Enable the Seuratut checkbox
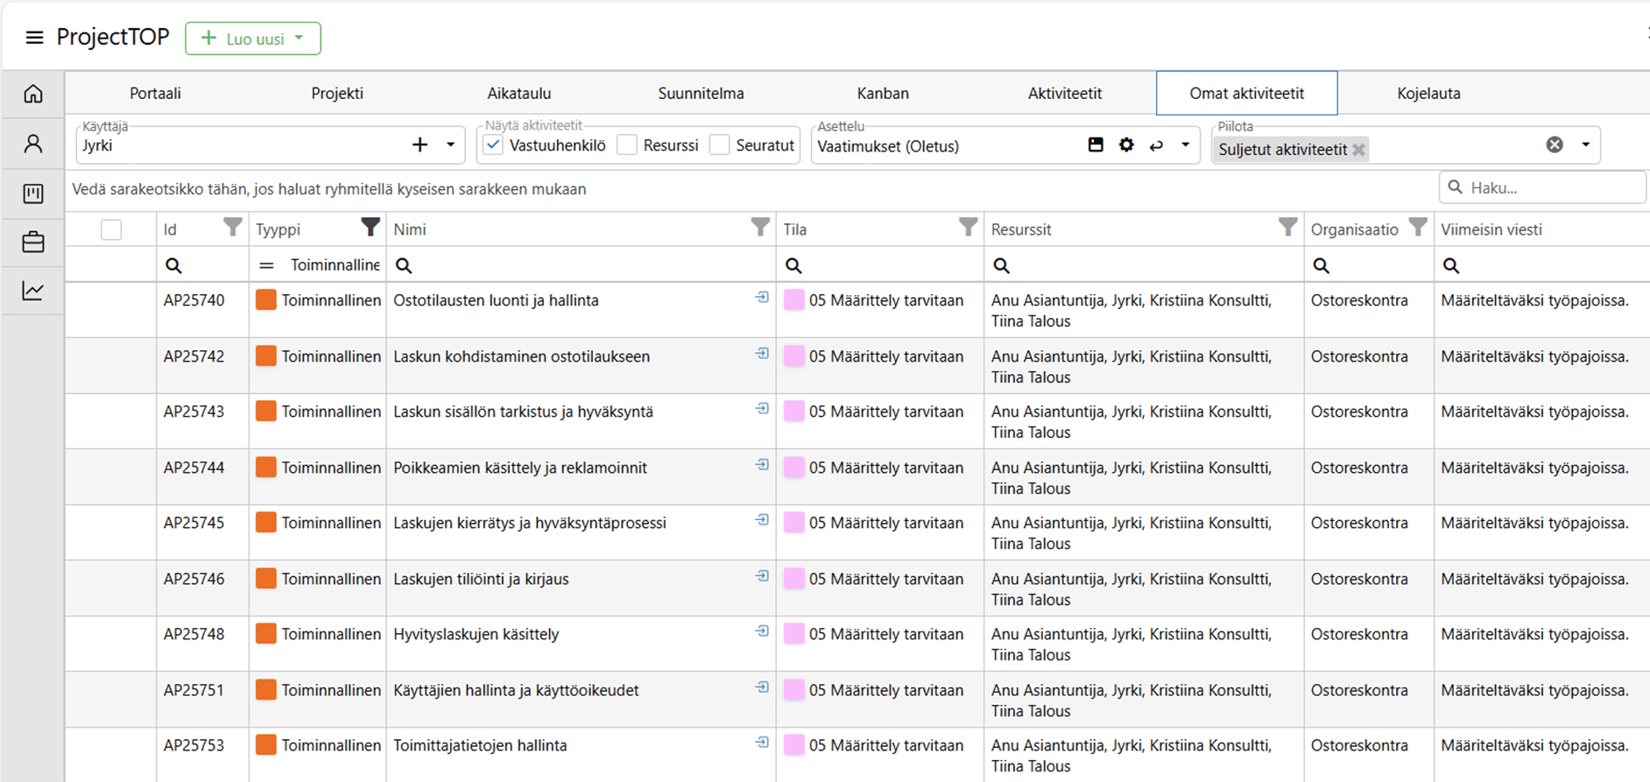 tap(720, 145)
